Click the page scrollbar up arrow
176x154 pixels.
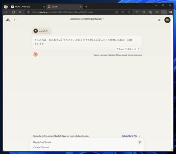(x=172, y=17)
